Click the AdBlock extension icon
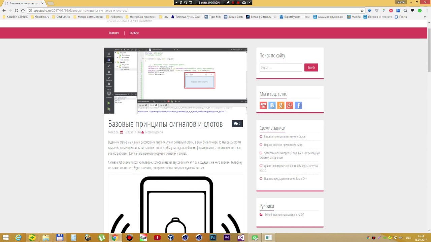 click(x=391, y=10)
